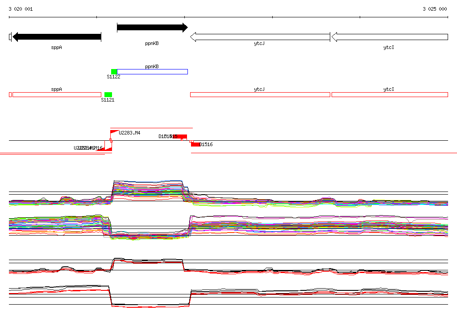Click the ytcI label above the red box

[389, 90]
